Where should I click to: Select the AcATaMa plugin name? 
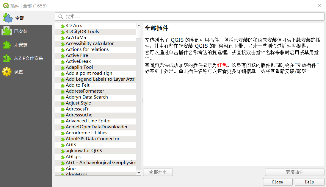click(x=76, y=38)
